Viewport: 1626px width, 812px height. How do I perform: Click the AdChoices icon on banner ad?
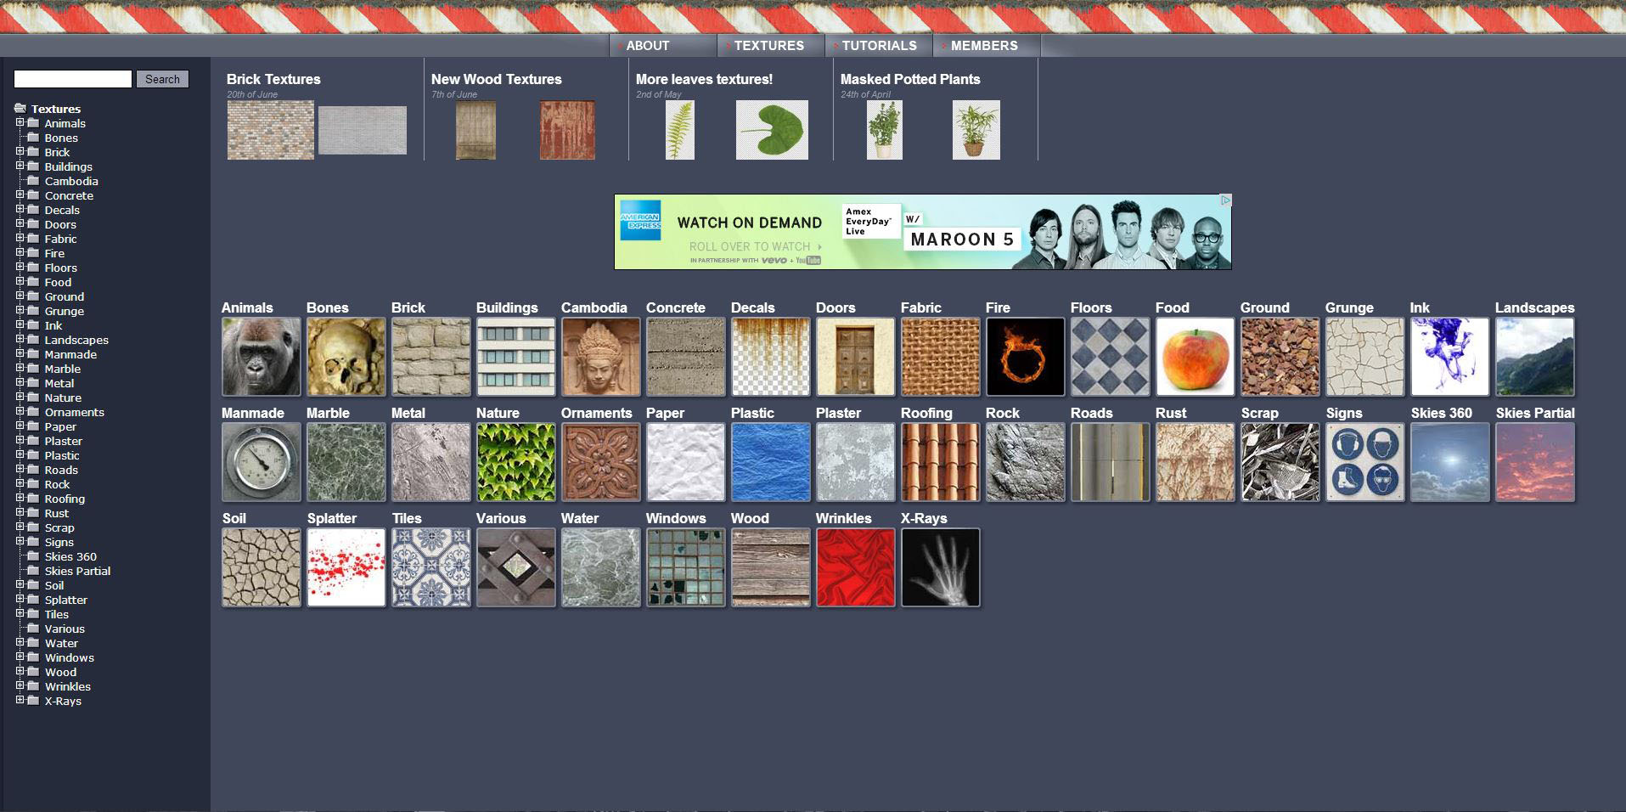click(x=1225, y=200)
